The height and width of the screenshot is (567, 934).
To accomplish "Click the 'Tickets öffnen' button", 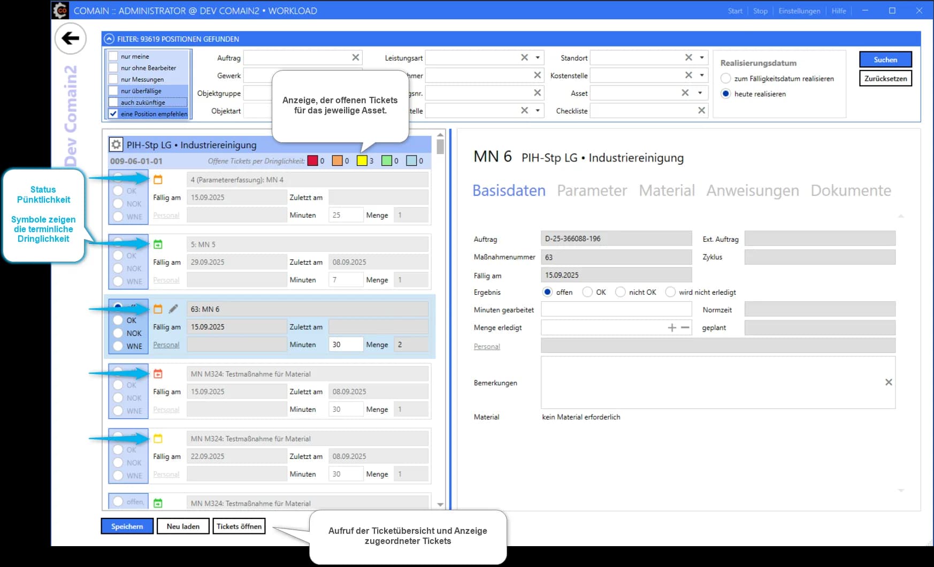I will click(x=239, y=526).
